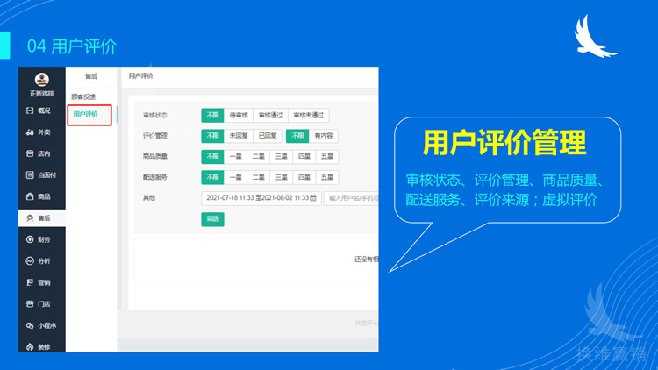Select 不限 for 商品质量

(213, 156)
